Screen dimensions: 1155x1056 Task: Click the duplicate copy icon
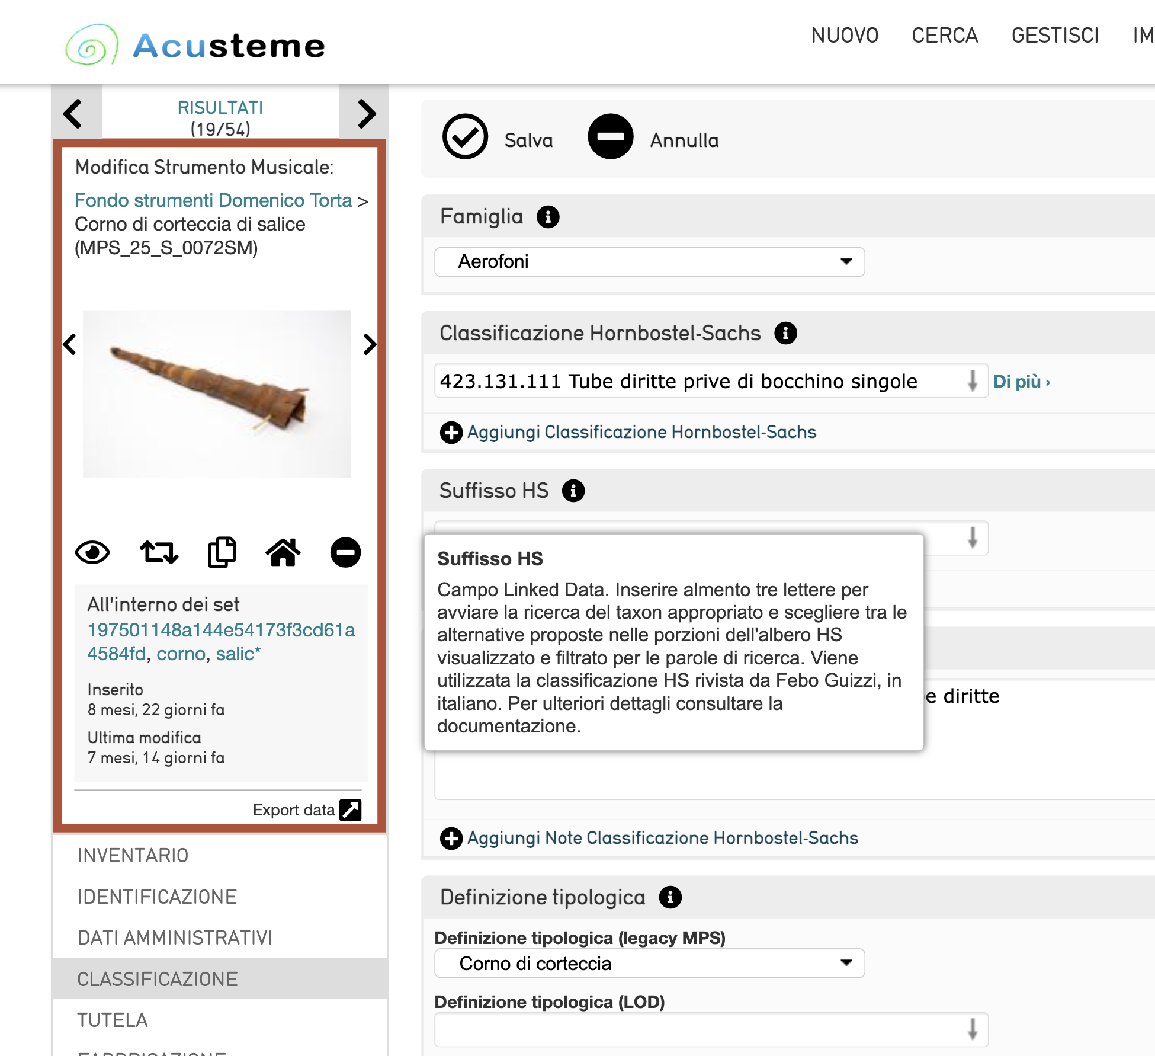222,553
